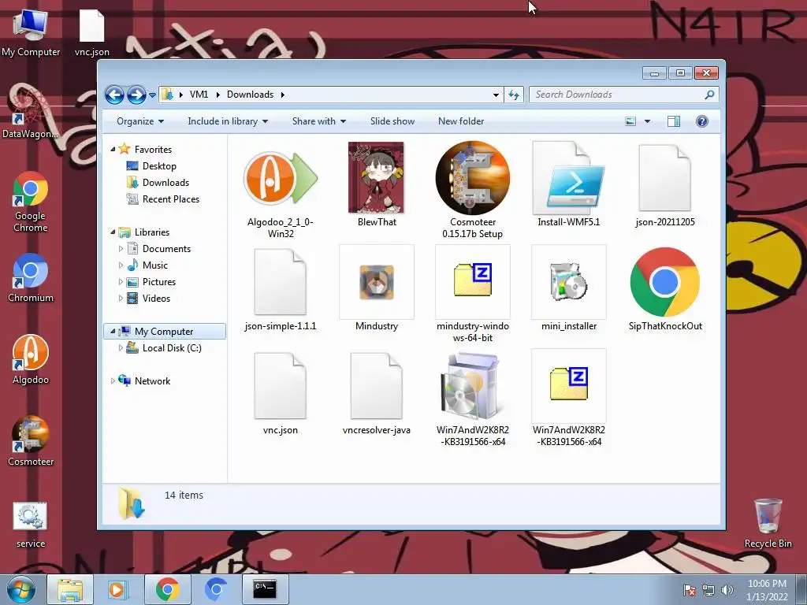Open Windows Explorer from the taskbar
This screenshot has height=605, width=807.
(70, 589)
